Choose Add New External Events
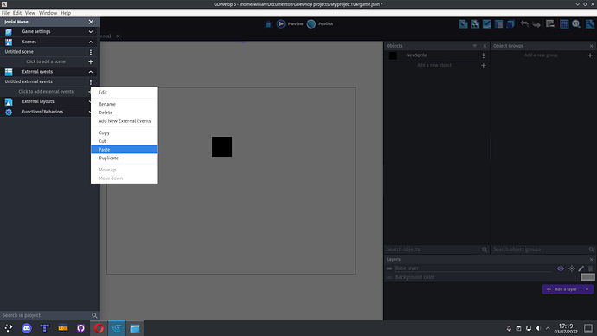Image resolution: width=597 pixels, height=336 pixels. click(x=124, y=120)
